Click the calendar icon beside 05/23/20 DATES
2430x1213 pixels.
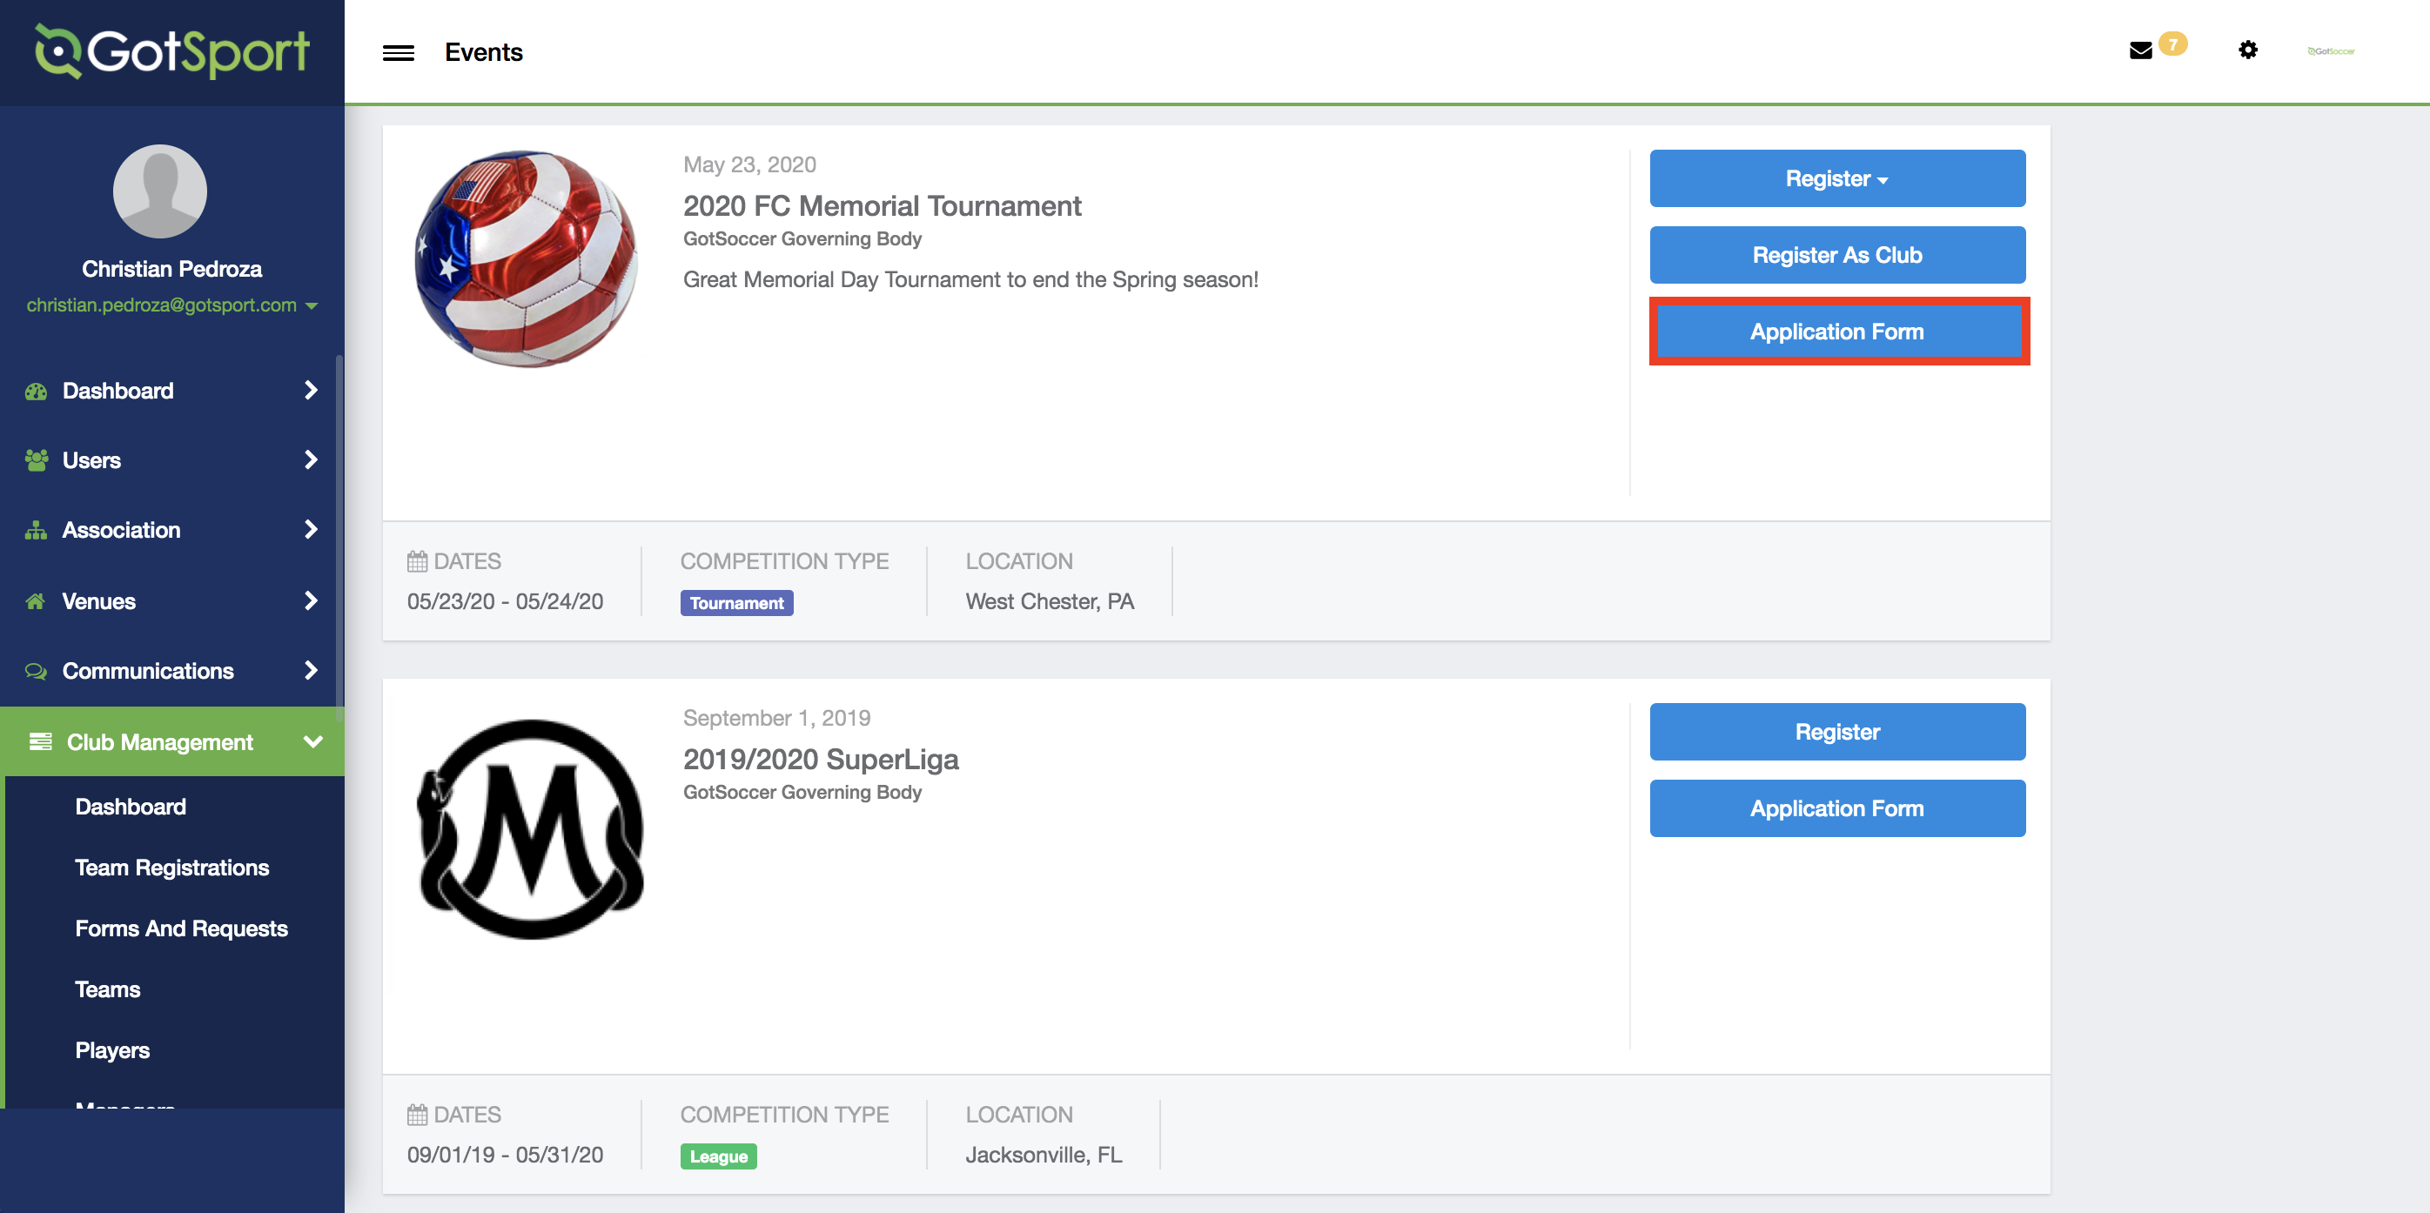click(x=417, y=561)
